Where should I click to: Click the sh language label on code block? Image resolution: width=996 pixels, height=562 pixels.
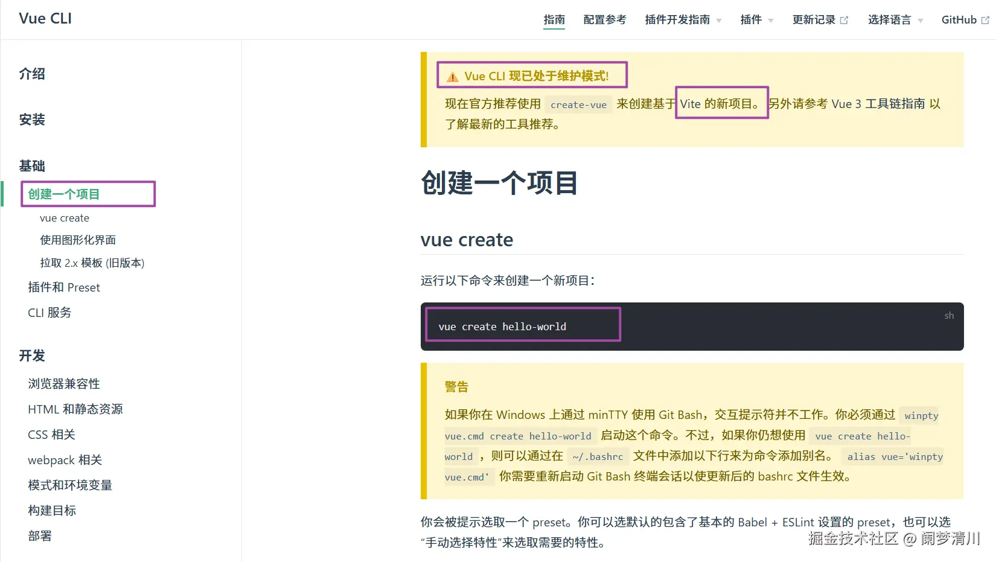coord(949,316)
